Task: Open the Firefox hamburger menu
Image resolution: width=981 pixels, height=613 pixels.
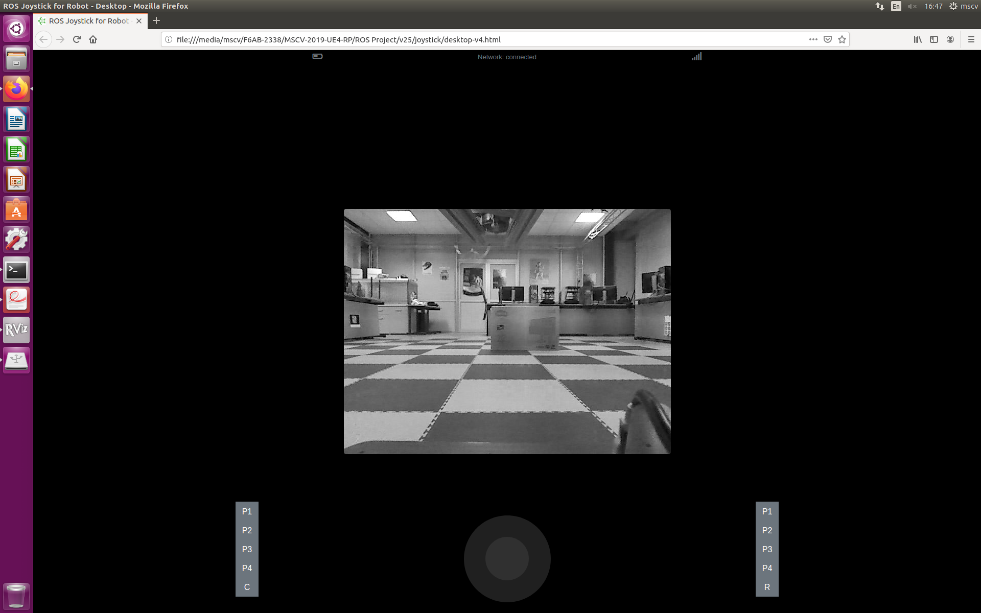Action: [x=971, y=39]
